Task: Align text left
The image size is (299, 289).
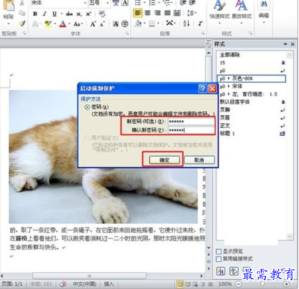Action: (138, 13)
